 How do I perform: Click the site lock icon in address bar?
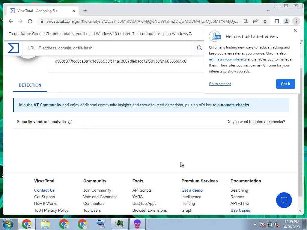point(42,21)
